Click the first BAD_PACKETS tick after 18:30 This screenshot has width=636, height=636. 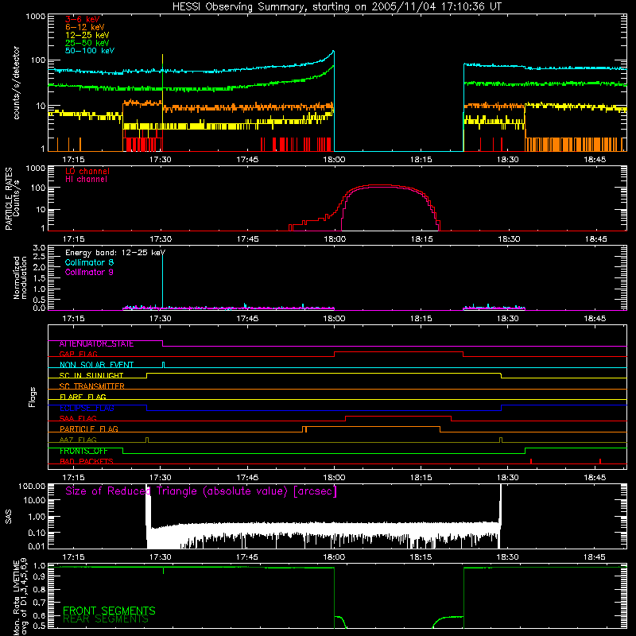(x=531, y=461)
